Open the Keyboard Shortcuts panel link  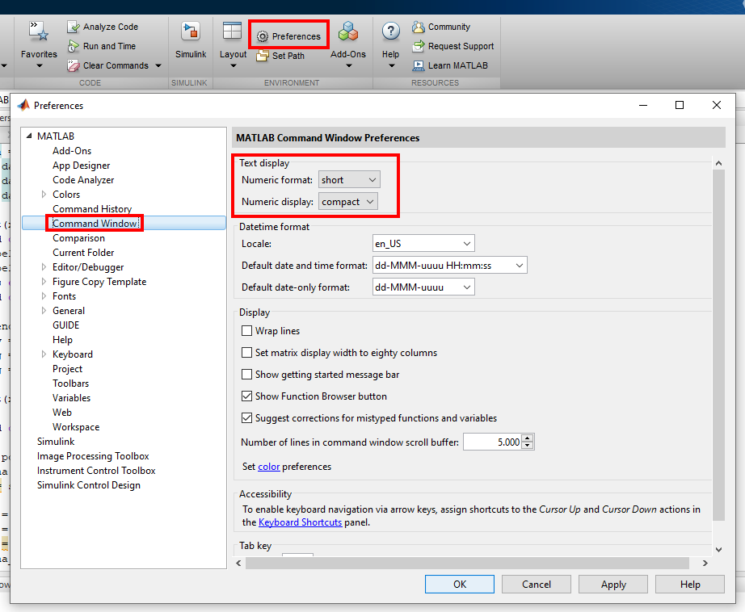point(301,522)
